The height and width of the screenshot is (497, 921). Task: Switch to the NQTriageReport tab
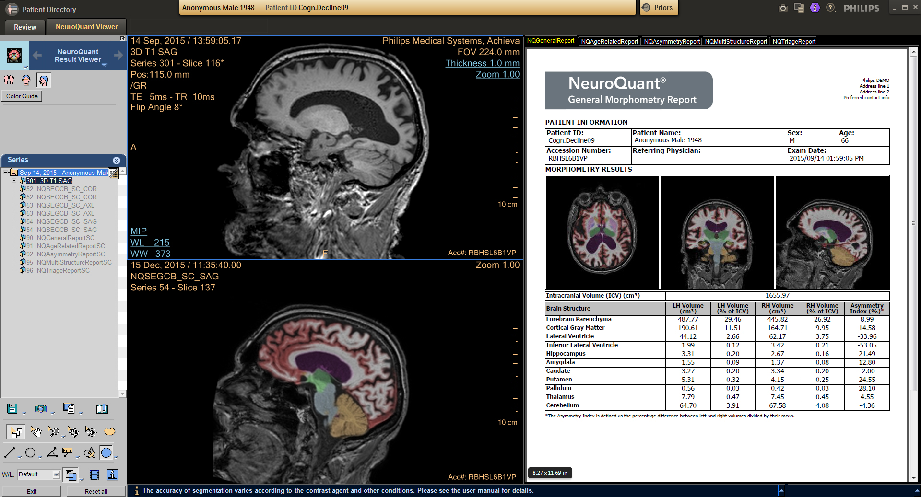(793, 42)
